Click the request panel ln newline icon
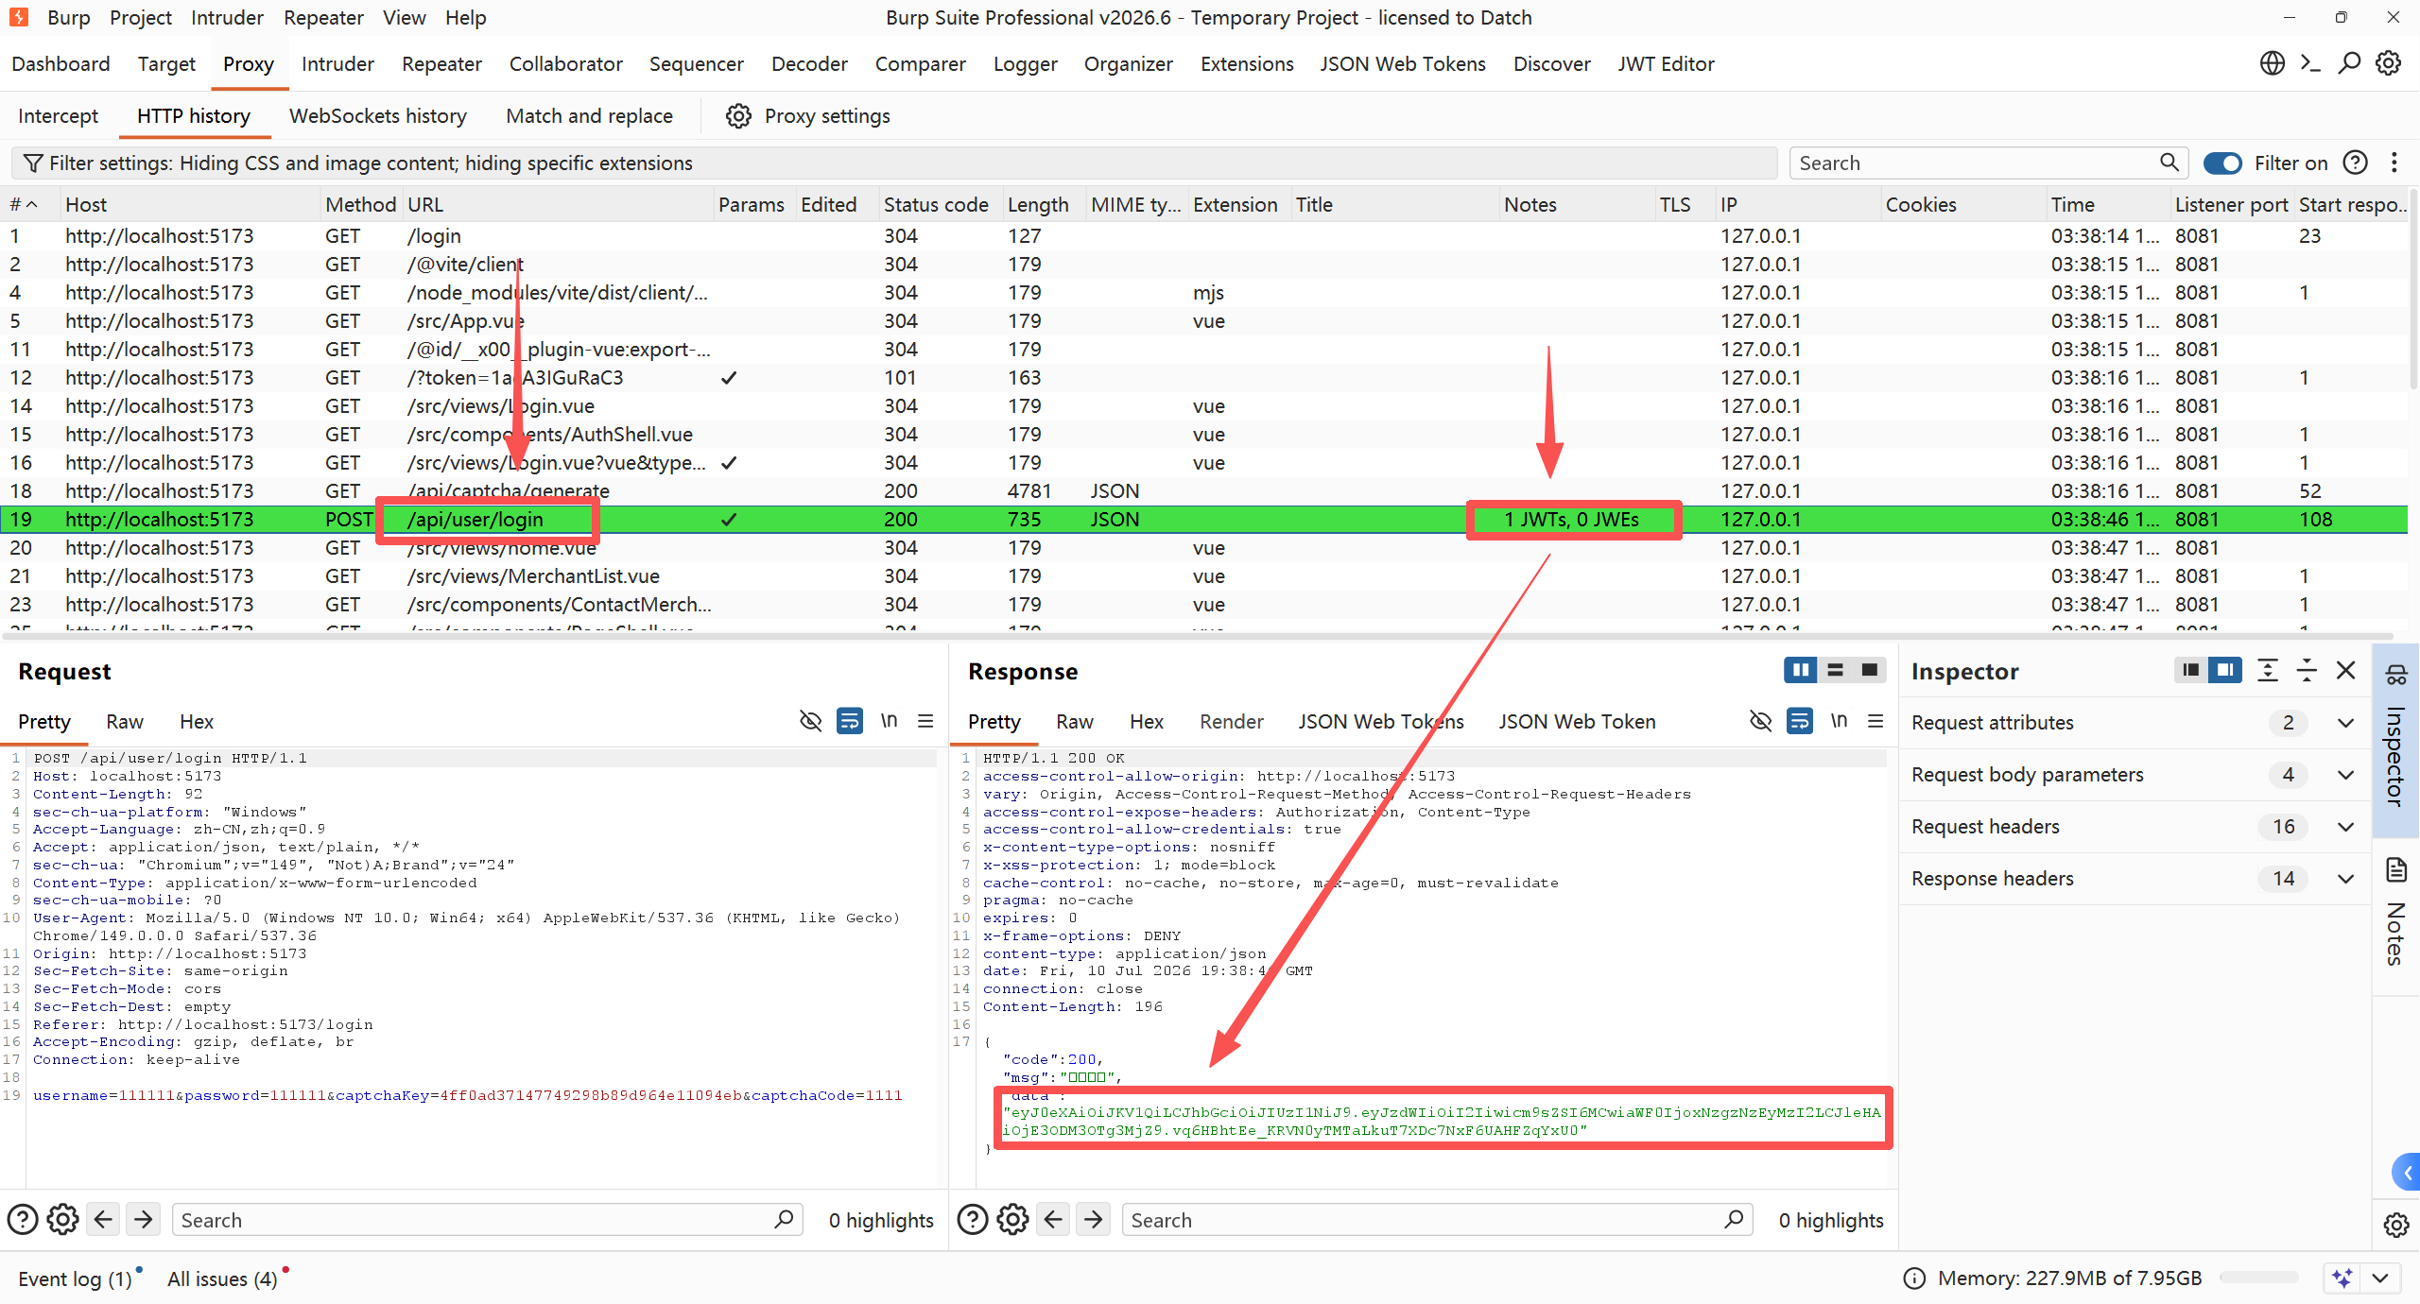2420x1304 pixels. tap(889, 721)
